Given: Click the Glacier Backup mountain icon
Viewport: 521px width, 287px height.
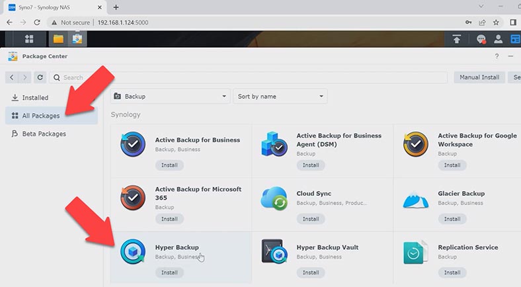Looking at the screenshot, I should click(x=416, y=199).
